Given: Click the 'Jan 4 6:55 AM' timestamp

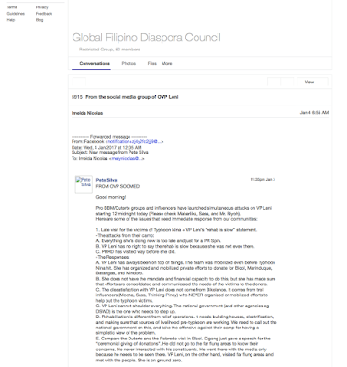Looking at the screenshot, I should (314, 113).
